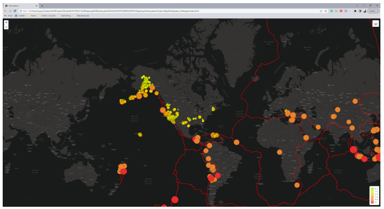Select the Deliverable 3 tab
Image resolution: width=384 pixels, height=209 pixels.
tap(21, 6)
